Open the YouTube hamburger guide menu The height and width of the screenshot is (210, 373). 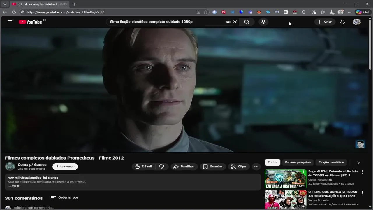coord(10,22)
